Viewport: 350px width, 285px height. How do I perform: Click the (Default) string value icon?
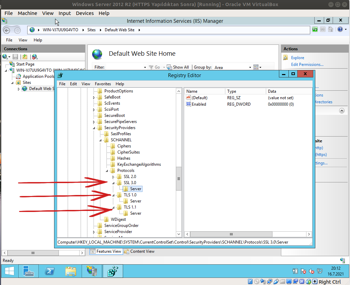tap(188, 98)
